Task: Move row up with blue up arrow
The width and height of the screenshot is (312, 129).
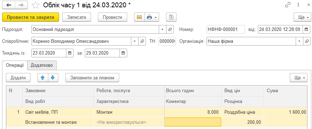Action: pos(43,78)
